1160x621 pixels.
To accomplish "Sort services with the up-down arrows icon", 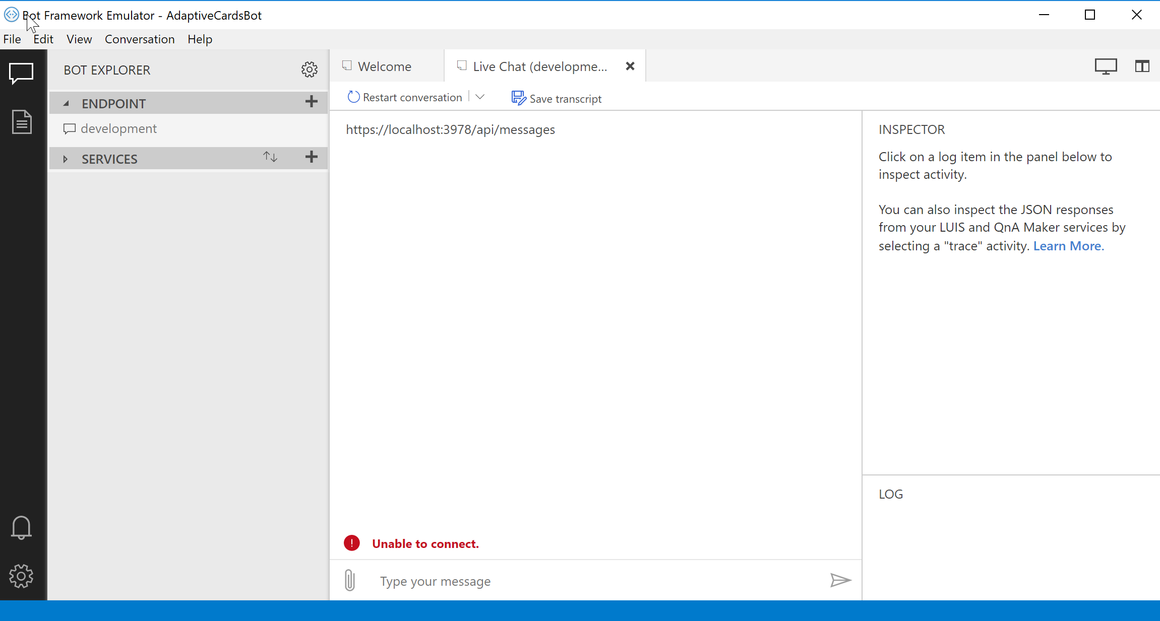I will pos(270,157).
